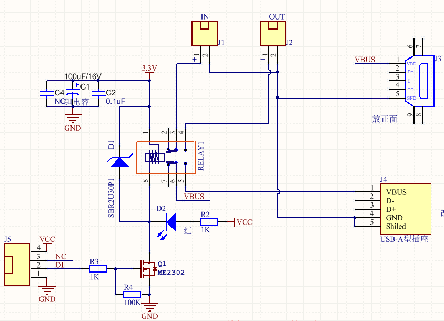444x321 pixels.
Task: Select the J2 OUT connector
Action: [273, 34]
